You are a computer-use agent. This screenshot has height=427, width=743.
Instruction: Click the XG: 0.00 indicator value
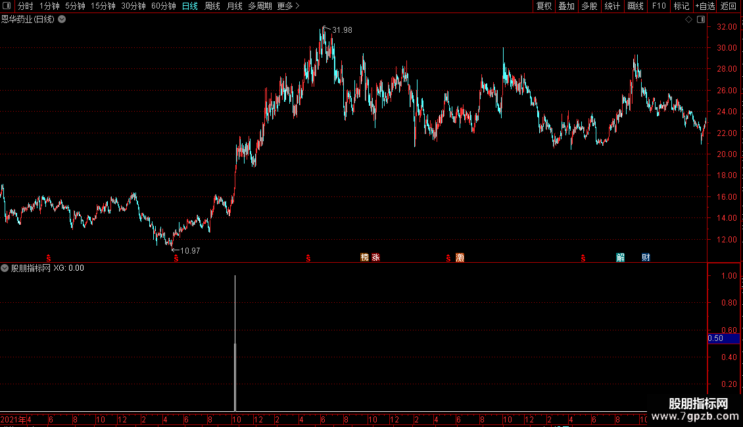[68, 268]
